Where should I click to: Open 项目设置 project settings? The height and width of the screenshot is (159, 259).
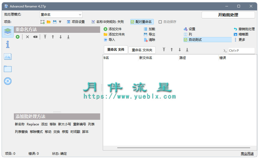click(x=76, y=22)
